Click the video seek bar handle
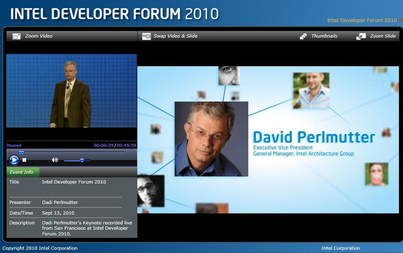This screenshot has height=253, width=403. click(x=21, y=152)
